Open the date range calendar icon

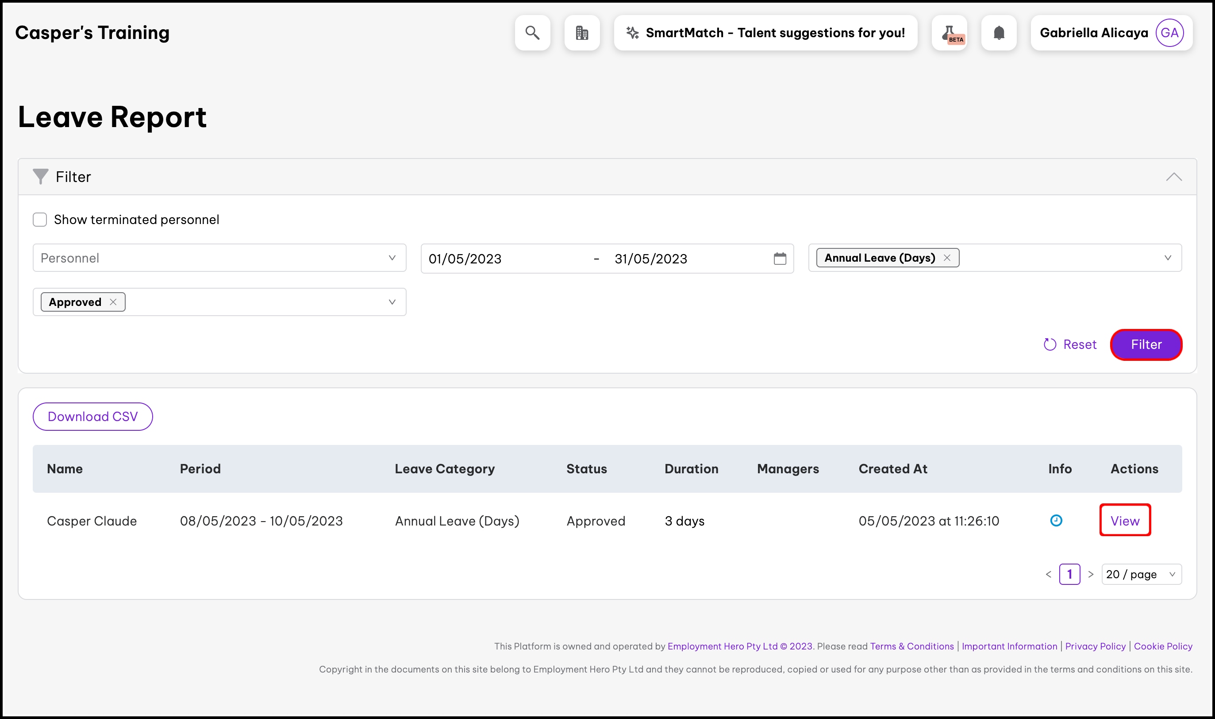780,259
